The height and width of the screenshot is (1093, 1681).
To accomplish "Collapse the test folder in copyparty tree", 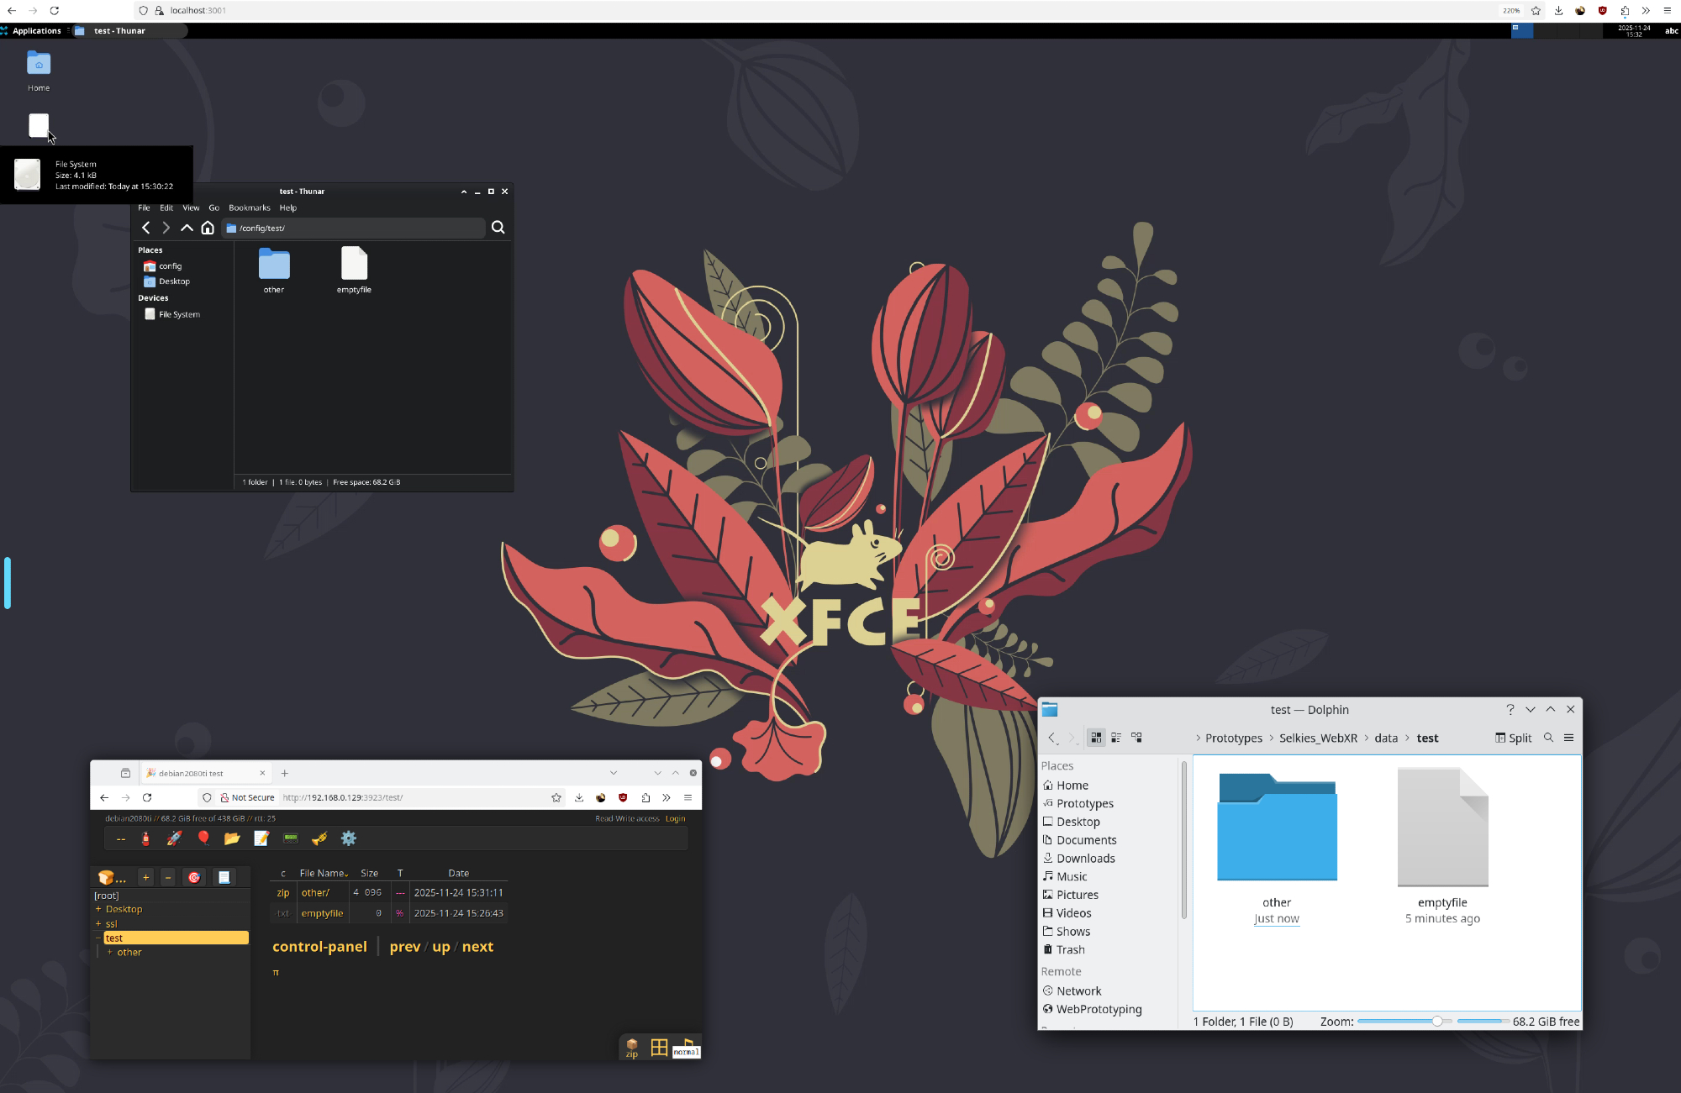I will coord(98,938).
